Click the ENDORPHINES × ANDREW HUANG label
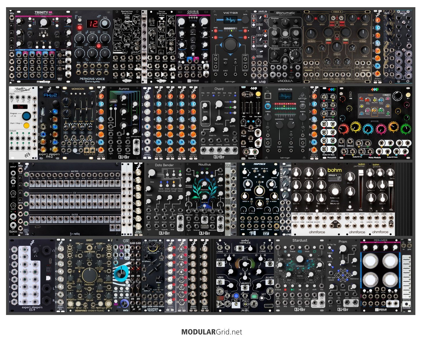Screen dimensions: 424x338 point(89,311)
